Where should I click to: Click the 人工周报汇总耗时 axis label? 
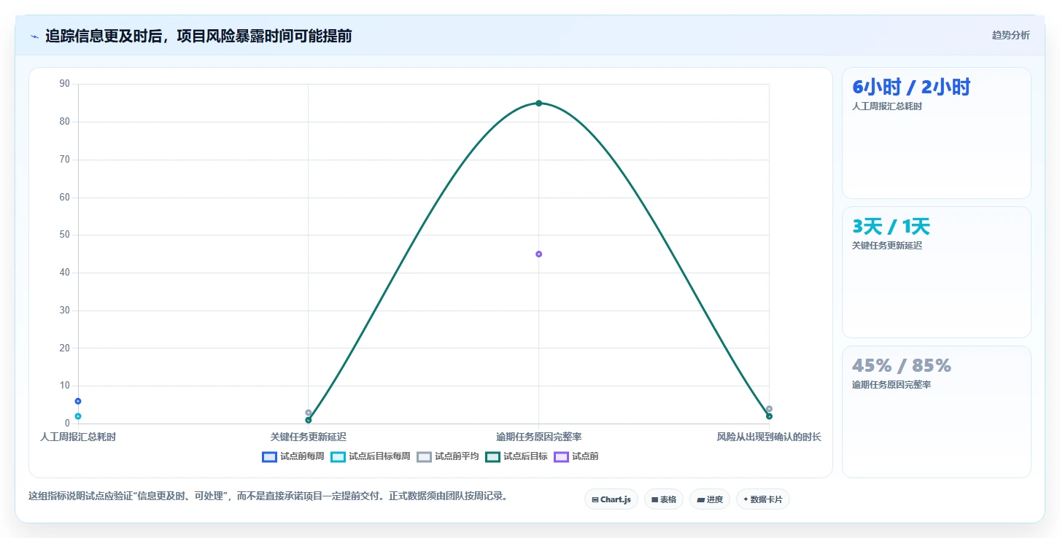78,437
